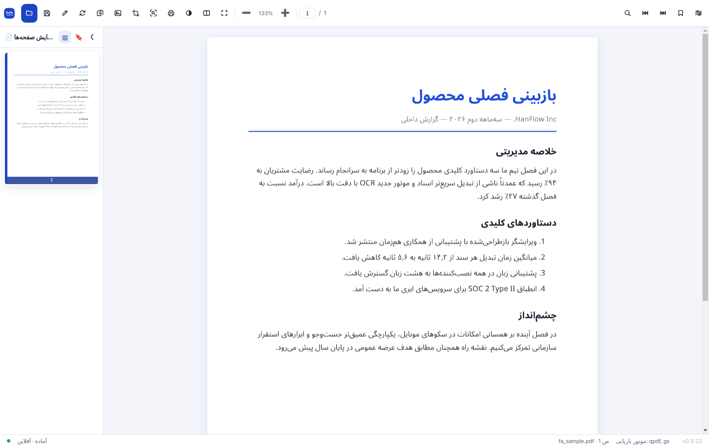Image resolution: width=709 pixels, height=447 pixels.
Task: Click the HanFlow Inc subtitle line
Action: point(479,119)
